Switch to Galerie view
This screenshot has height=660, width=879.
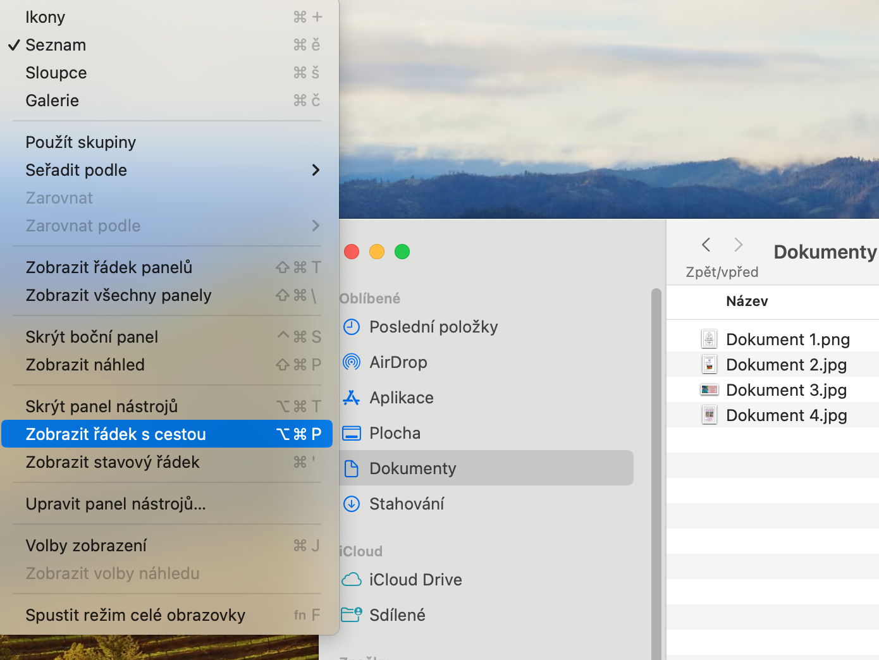[x=167, y=101]
